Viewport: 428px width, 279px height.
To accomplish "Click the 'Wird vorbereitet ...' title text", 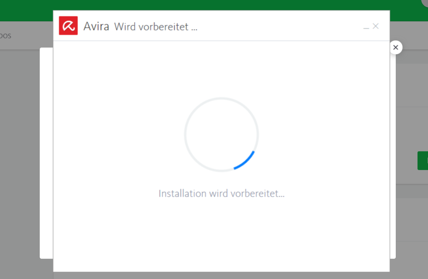I will pos(155,27).
